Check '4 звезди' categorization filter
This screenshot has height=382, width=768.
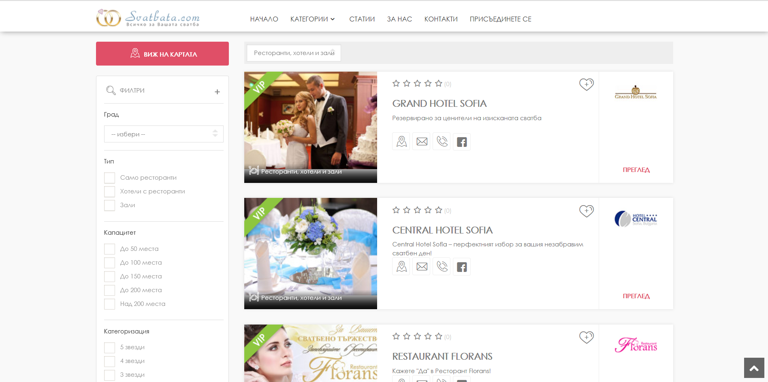pos(109,361)
